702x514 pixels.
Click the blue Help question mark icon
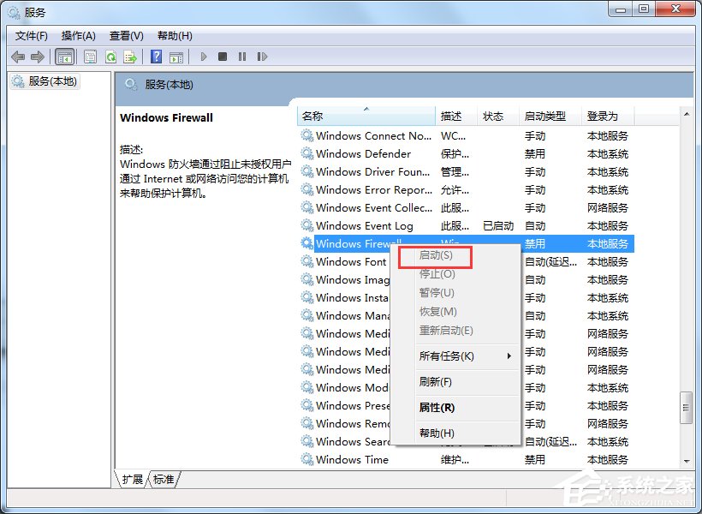click(x=155, y=57)
